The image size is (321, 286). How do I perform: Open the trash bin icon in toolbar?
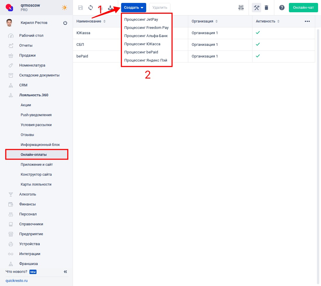coord(266,8)
